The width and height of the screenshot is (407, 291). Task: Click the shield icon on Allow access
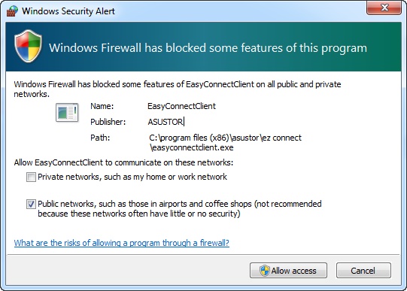tap(265, 271)
